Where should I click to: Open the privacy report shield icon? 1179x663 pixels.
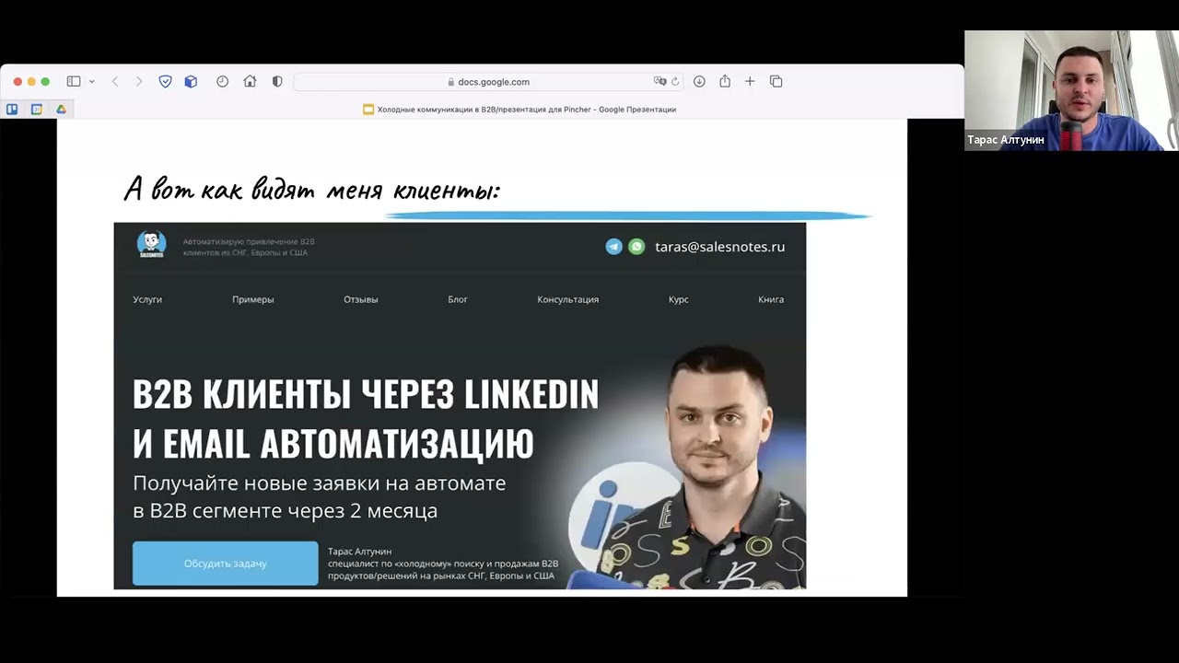pos(277,82)
